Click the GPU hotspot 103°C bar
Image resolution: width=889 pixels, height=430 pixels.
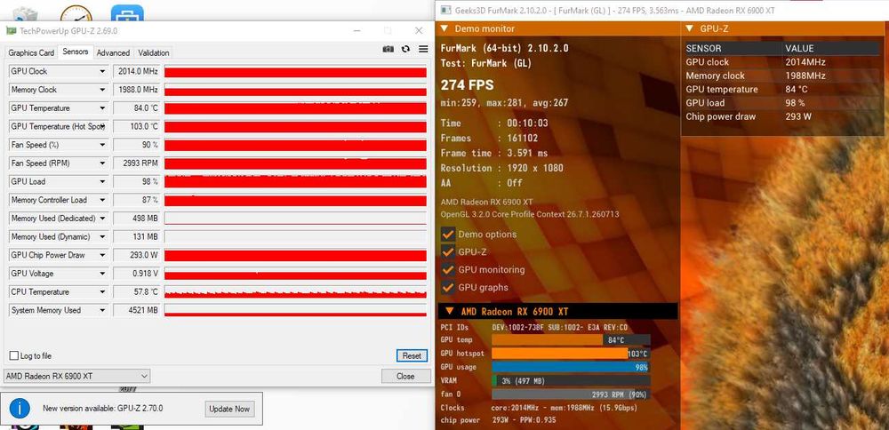tap(571, 354)
